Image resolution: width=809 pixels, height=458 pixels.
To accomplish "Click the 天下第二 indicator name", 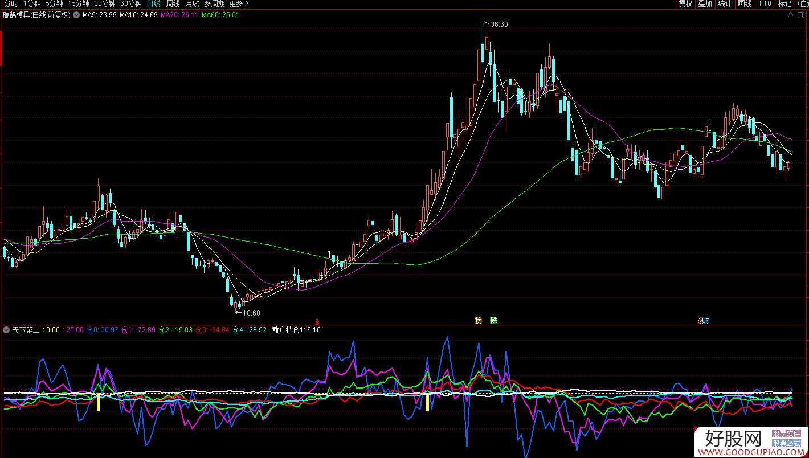I will coord(26,329).
